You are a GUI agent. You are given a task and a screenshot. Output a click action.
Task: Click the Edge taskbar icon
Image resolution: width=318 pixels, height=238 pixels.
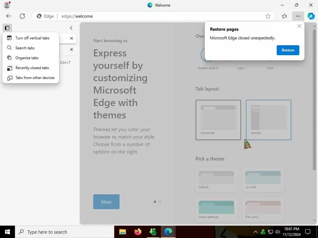(168, 232)
